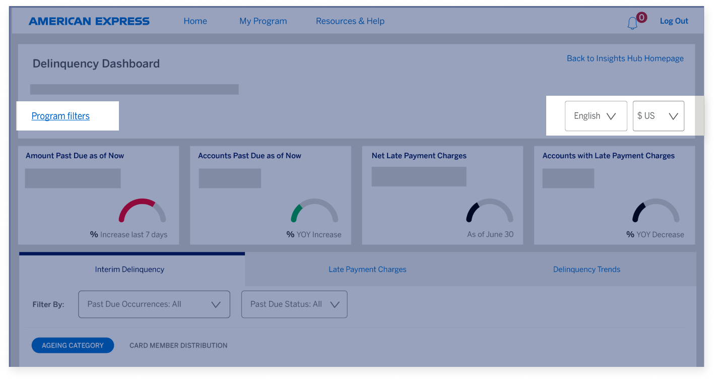Viewport: 716px width, 381px height.
Task: Open the Delinquency Trends tab
Action: point(587,269)
